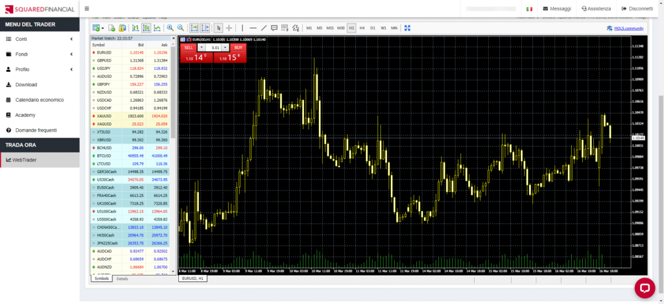
Task: Open the new chart toolbar icon
Action: pos(96,28)
